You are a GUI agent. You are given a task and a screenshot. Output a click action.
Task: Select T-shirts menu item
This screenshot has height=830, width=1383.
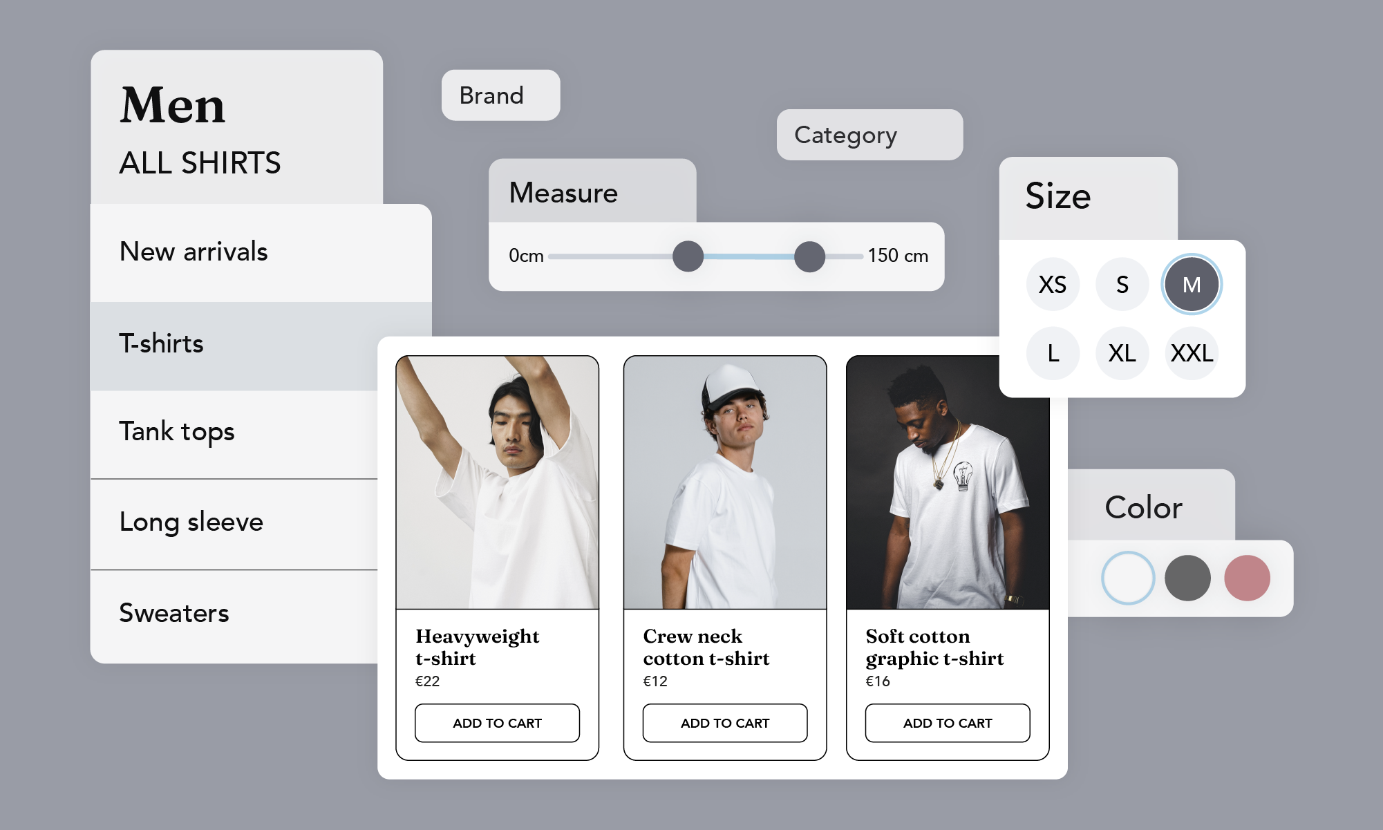162,343
